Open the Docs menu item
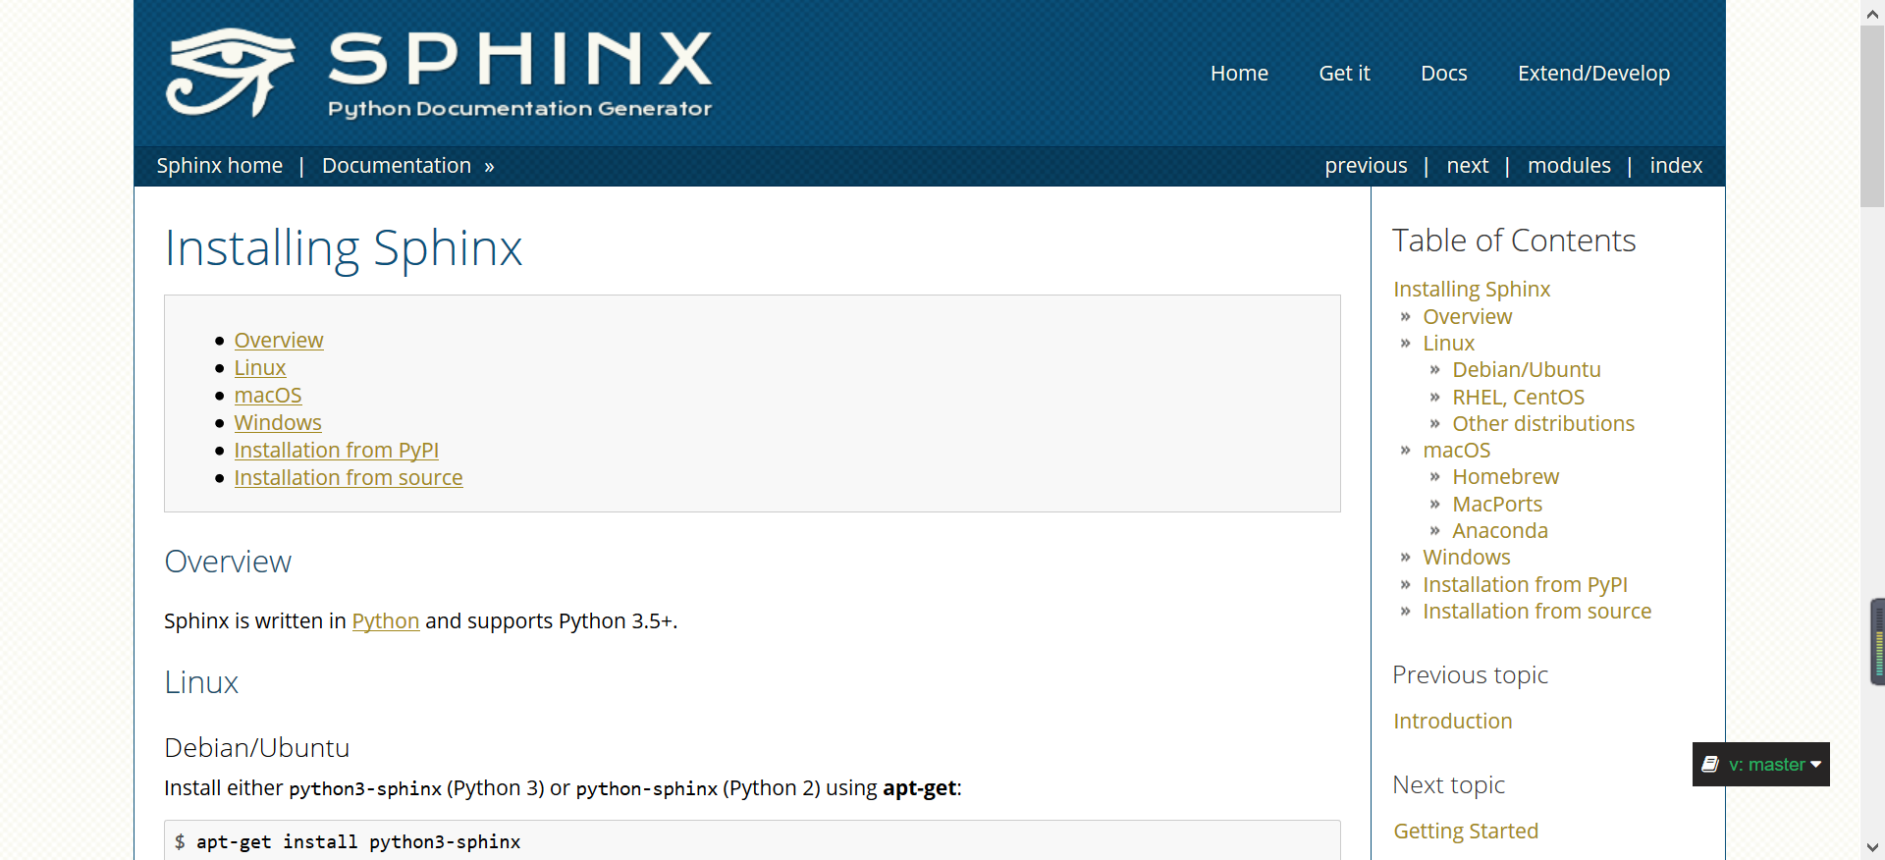This screenshot has width=1885, height=860. [1443, 73]
